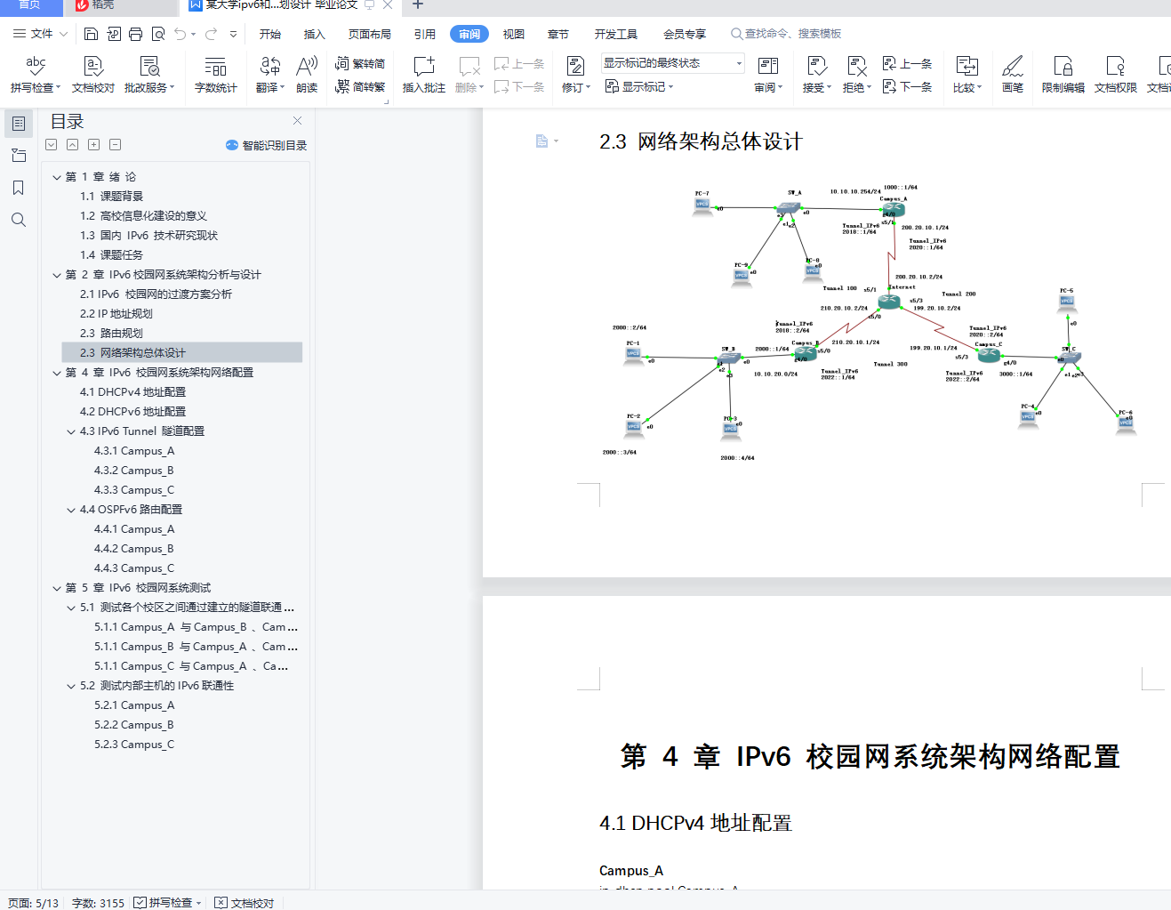Collapse 4.4 OSPFv6 路由配置 node

coord(71,510)
